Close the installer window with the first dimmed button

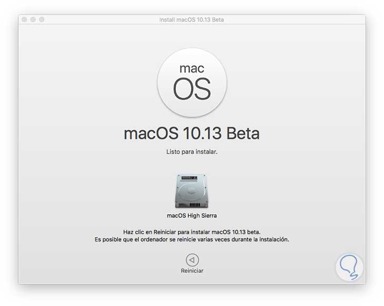[x=24, y=19]
